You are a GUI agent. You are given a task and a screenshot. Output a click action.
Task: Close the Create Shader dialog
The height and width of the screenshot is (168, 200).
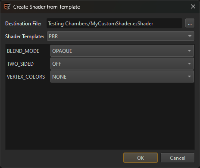[x=193, y=6]
